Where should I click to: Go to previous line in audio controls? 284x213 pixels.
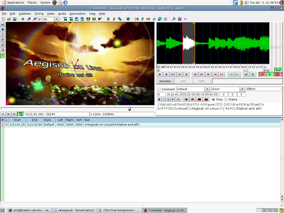pyautogui.click(x=159, y=75)
